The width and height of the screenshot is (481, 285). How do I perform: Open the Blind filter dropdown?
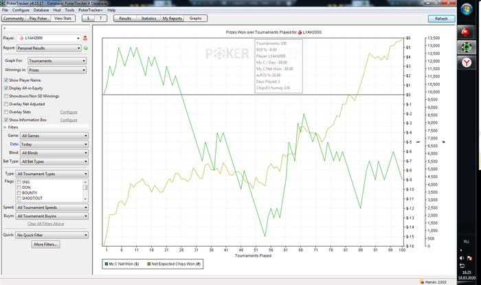click(54, 153)
